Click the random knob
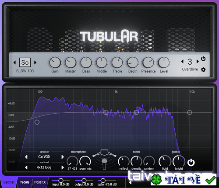 (x=149, y=161)
